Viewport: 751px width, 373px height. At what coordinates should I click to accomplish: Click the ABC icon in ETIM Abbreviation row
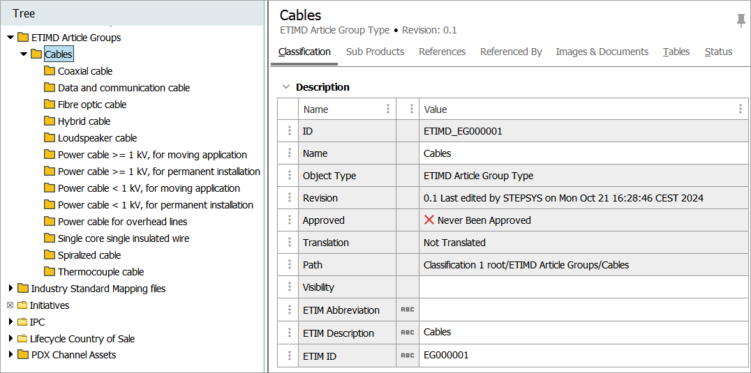click(408, 310)
